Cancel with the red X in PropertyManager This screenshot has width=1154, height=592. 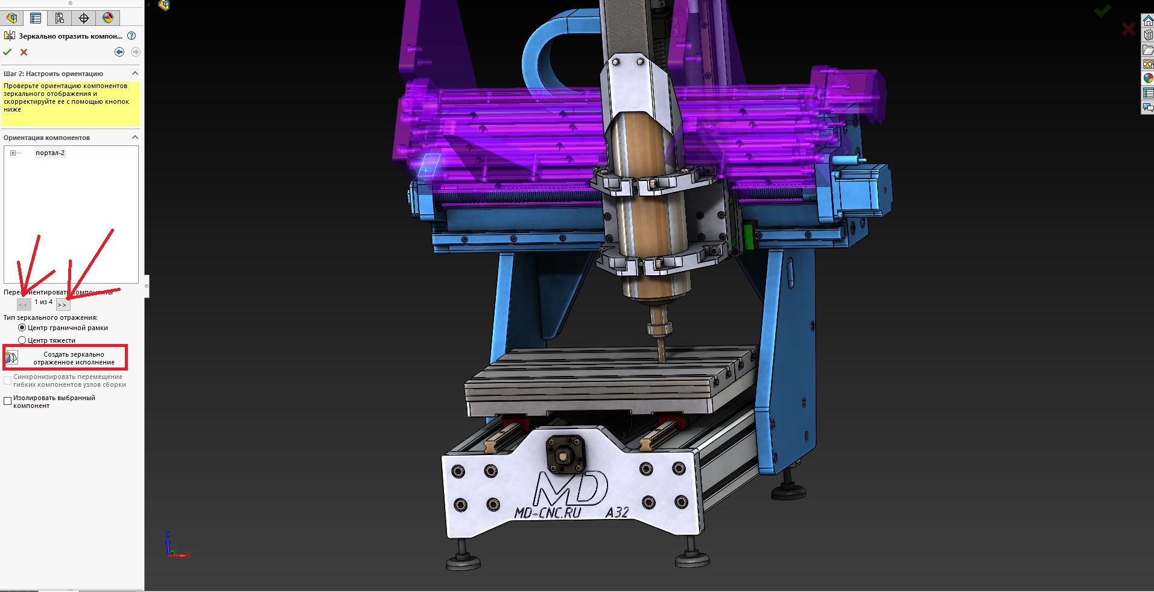[24, 53]
